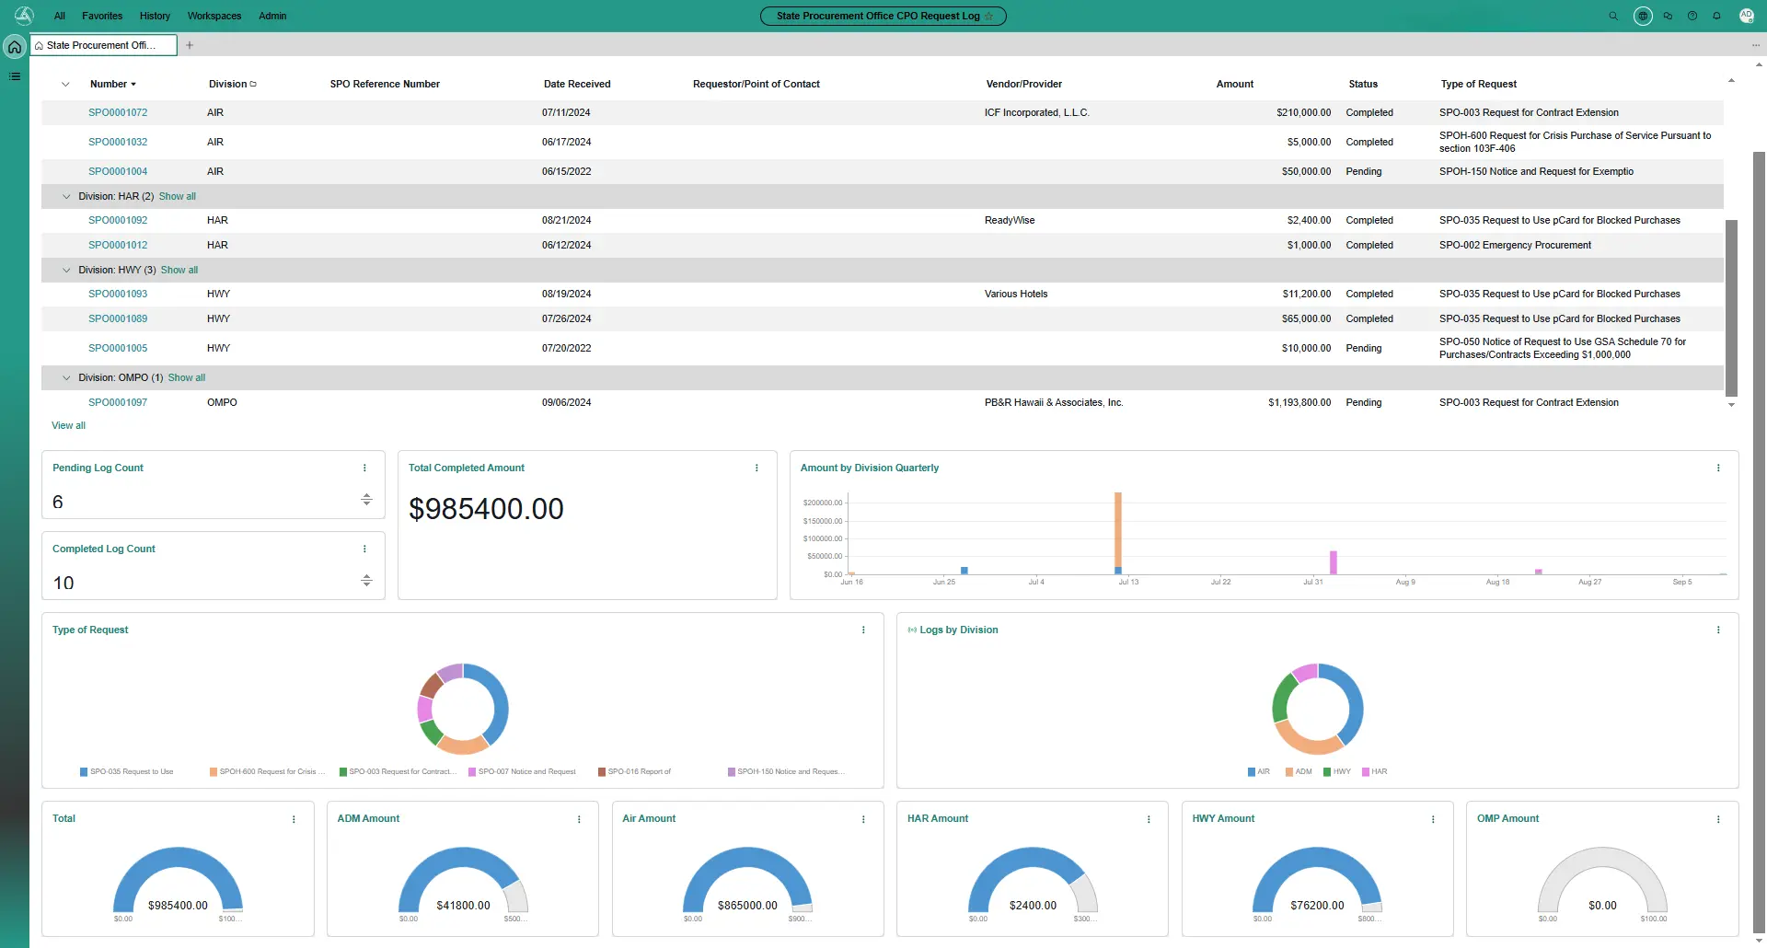Open the notifications bell icon
The height and width of the screenshot is (948, 1767).
(1716, 16)
